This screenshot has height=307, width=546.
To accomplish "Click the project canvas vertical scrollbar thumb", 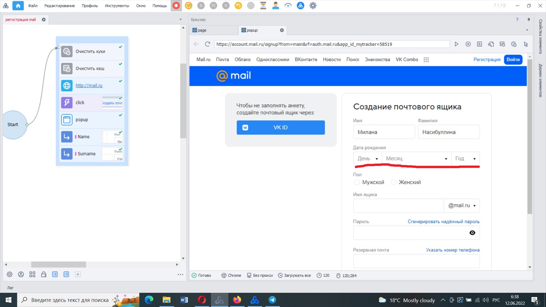I will [183, 101].
